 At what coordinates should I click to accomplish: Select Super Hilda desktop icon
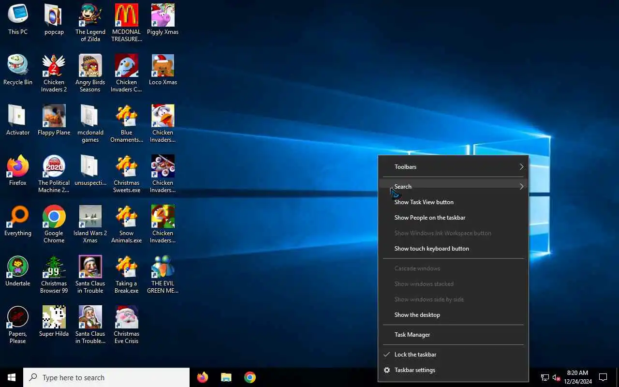click(54, 322)
